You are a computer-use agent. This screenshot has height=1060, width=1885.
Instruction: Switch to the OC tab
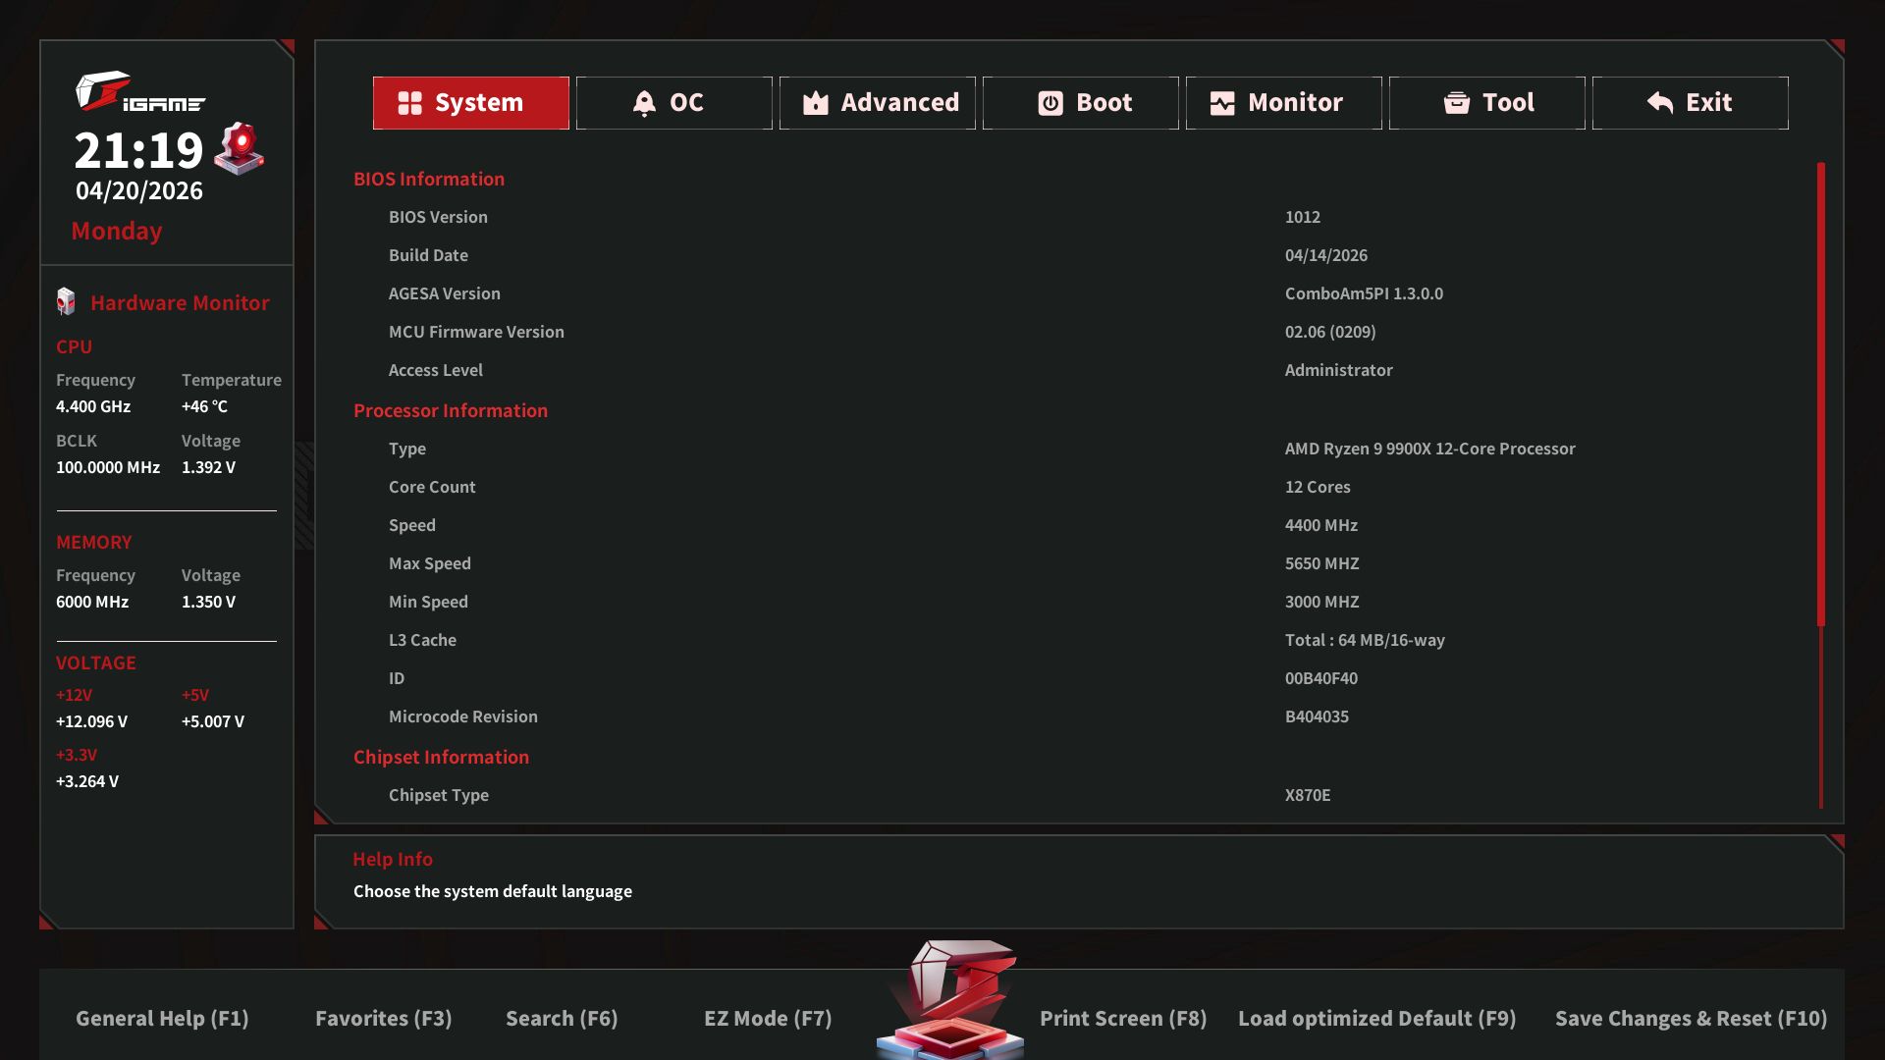pyautogui.click(x=674, y=103)
